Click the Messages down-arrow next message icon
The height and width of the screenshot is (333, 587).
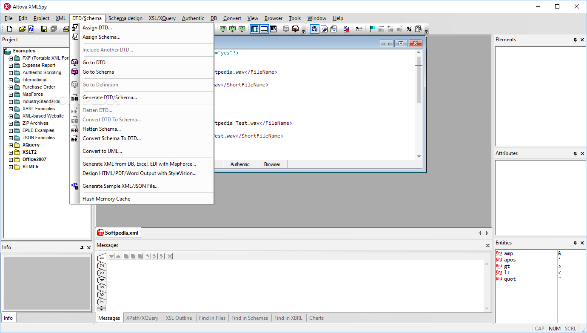click(x=111, y=256)
